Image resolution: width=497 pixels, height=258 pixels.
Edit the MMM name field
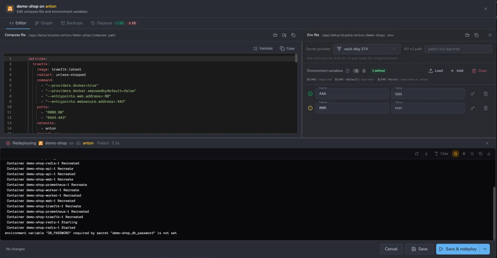(352, 108)
